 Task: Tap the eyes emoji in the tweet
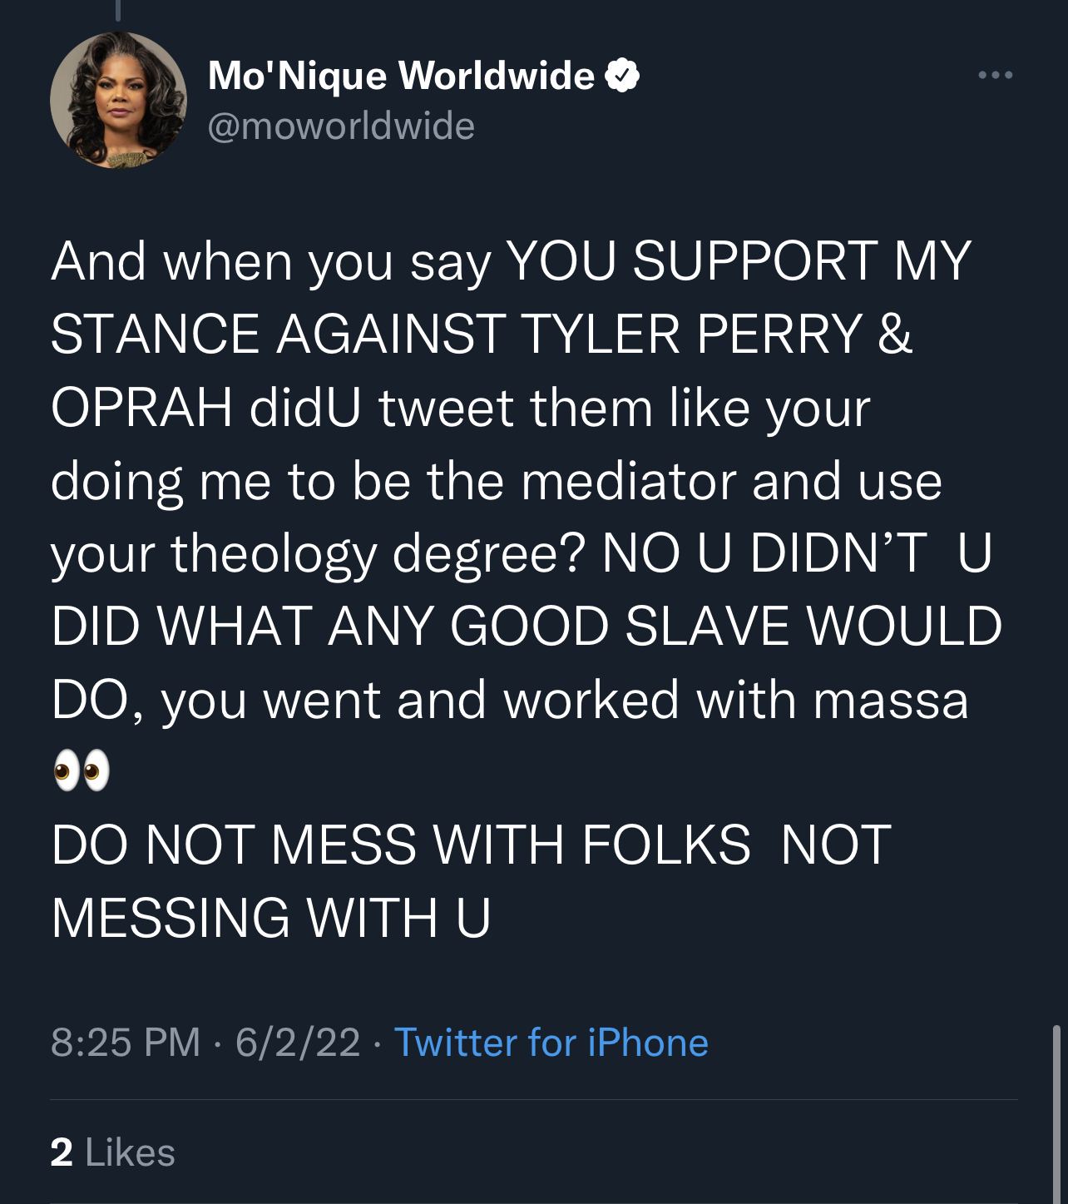click(81, 770)
